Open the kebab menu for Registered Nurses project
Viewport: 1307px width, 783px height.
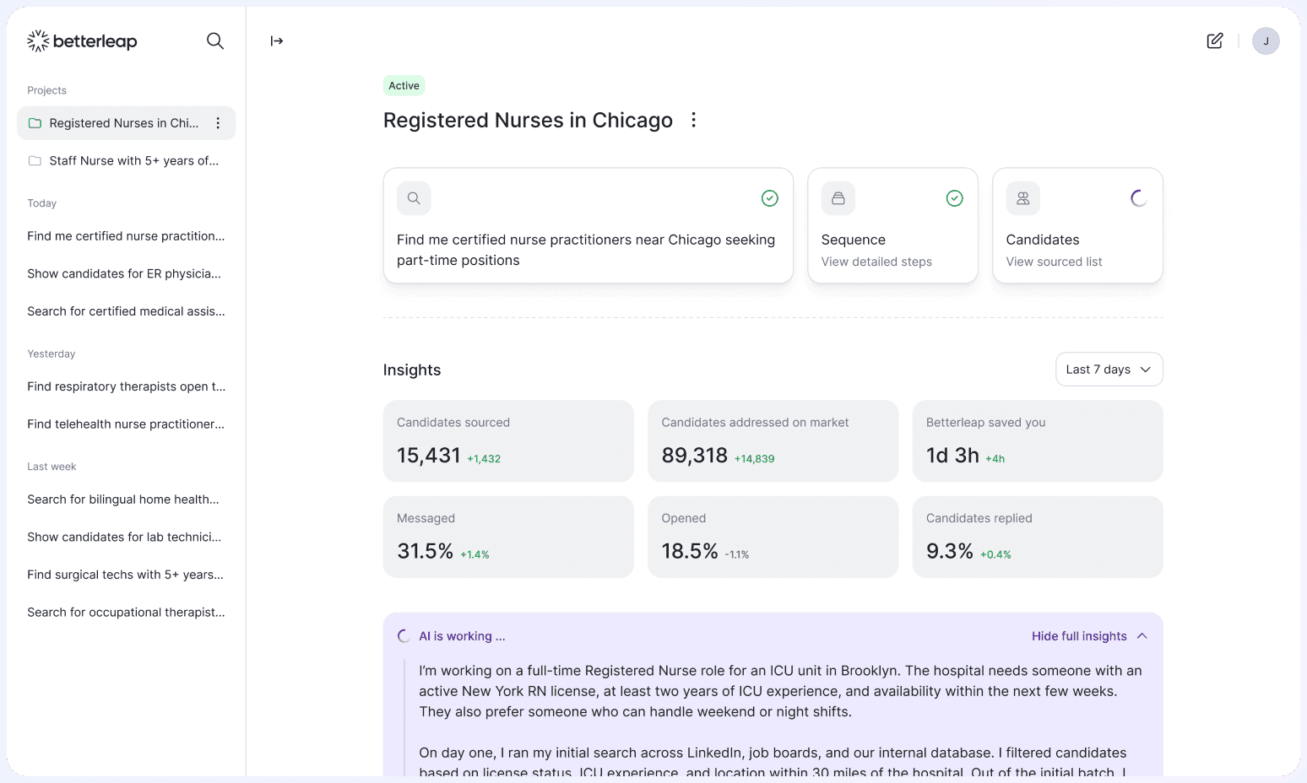(218, 122)
